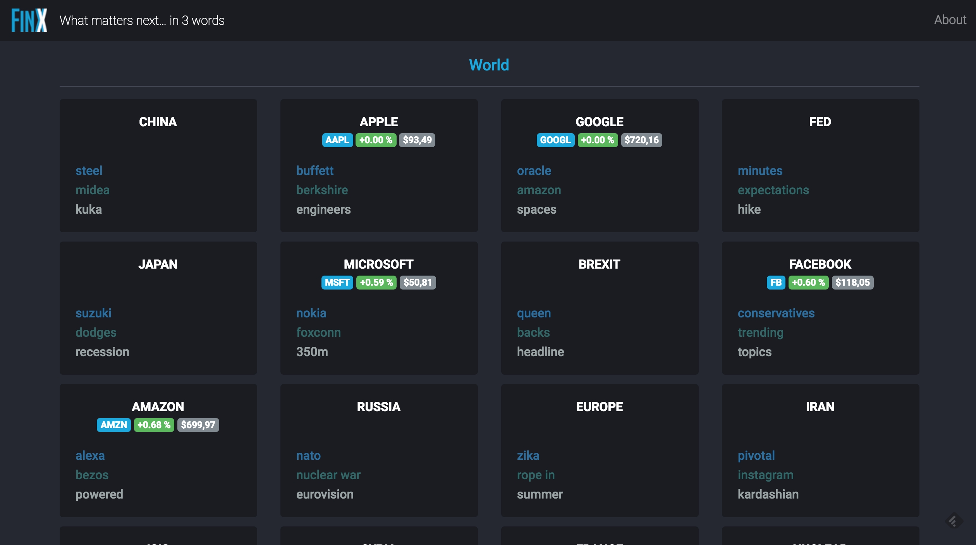
Task: Select the word recession under JAPAN
Action: click(102, 352)
